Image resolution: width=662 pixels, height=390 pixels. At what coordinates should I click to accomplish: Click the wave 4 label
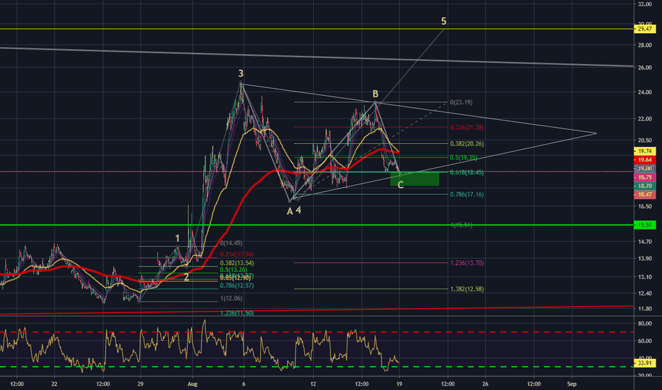coord(298,210)
